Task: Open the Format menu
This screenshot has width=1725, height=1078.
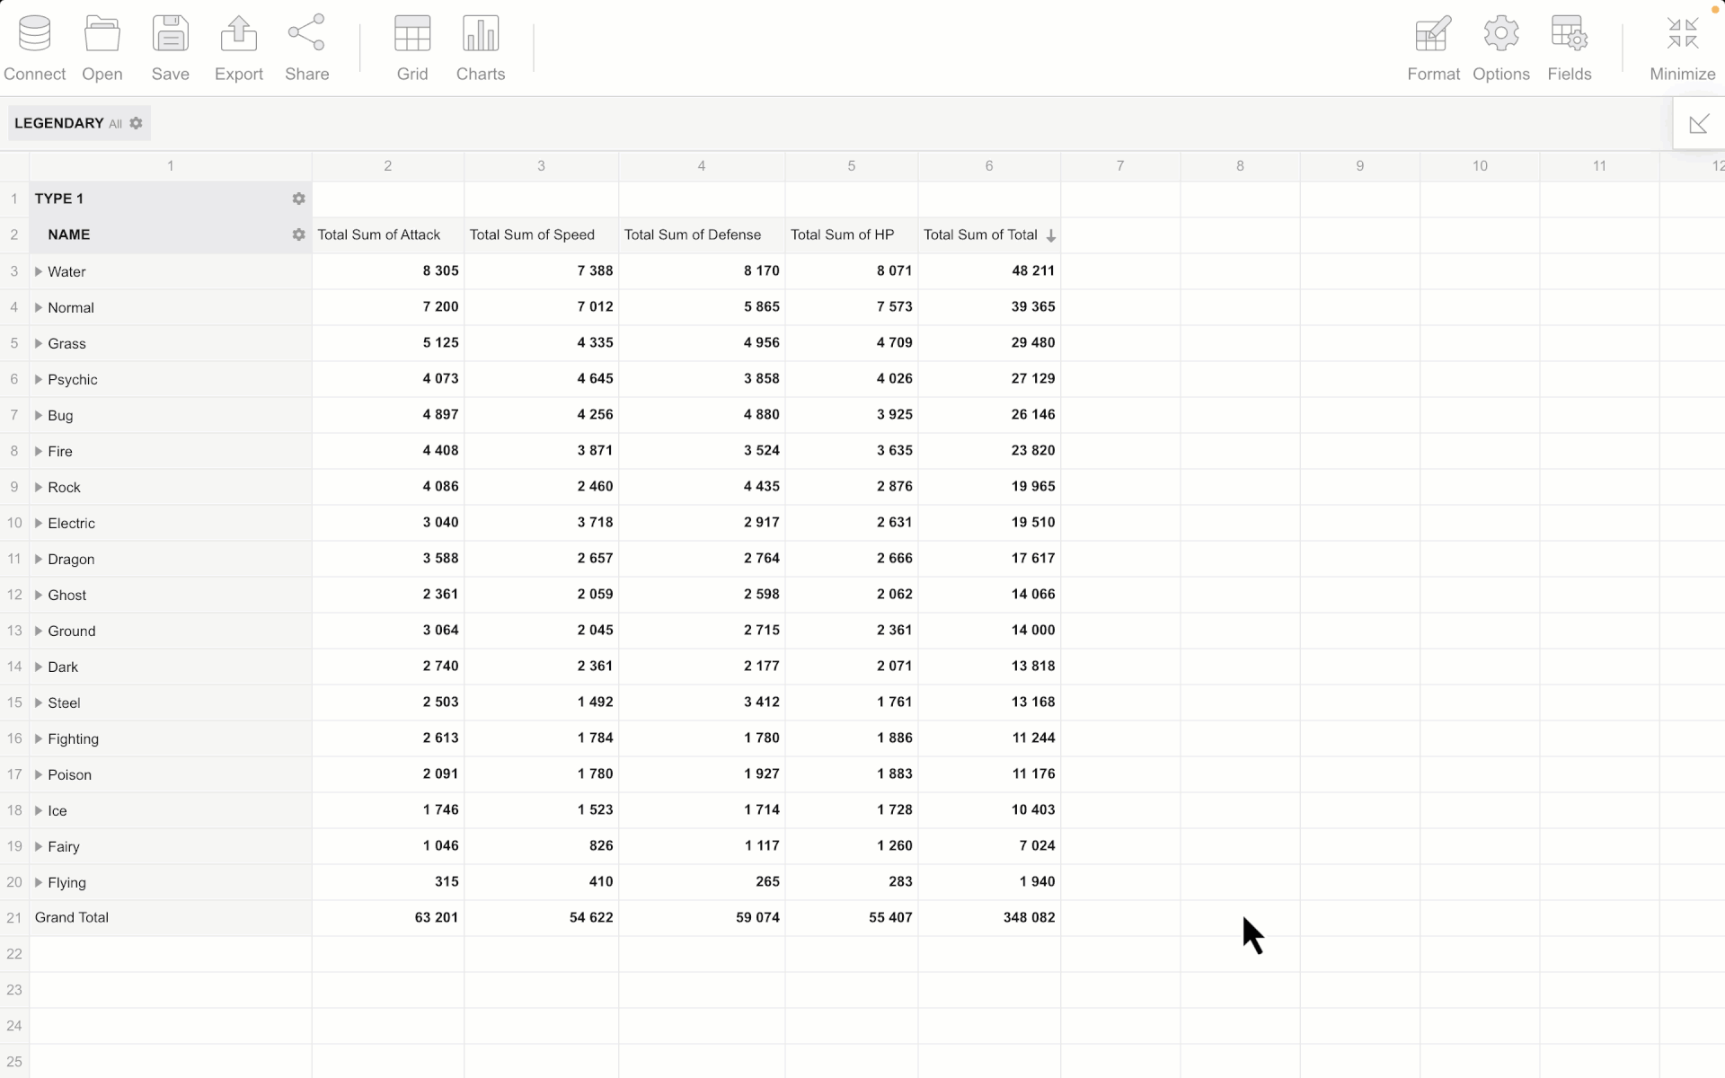Action: [x=1433, y=49]
